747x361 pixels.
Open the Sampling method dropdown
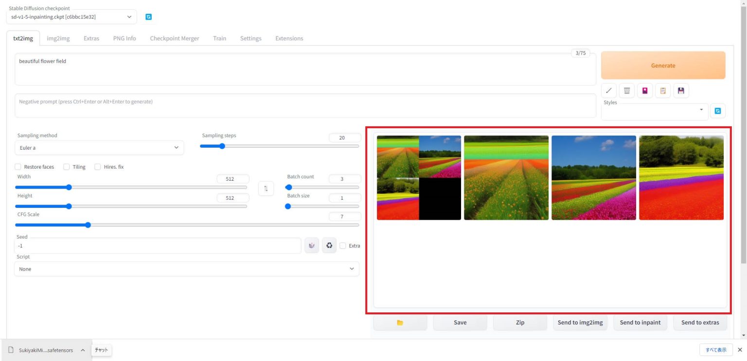(x=99, y=148)
